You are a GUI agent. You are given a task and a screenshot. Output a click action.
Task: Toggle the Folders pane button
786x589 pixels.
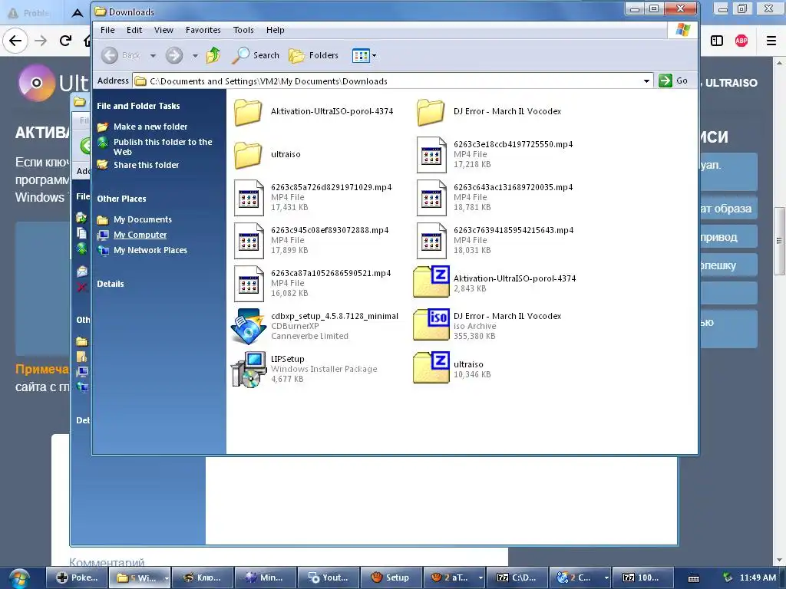pyautogui.click(x=314, y=55)
